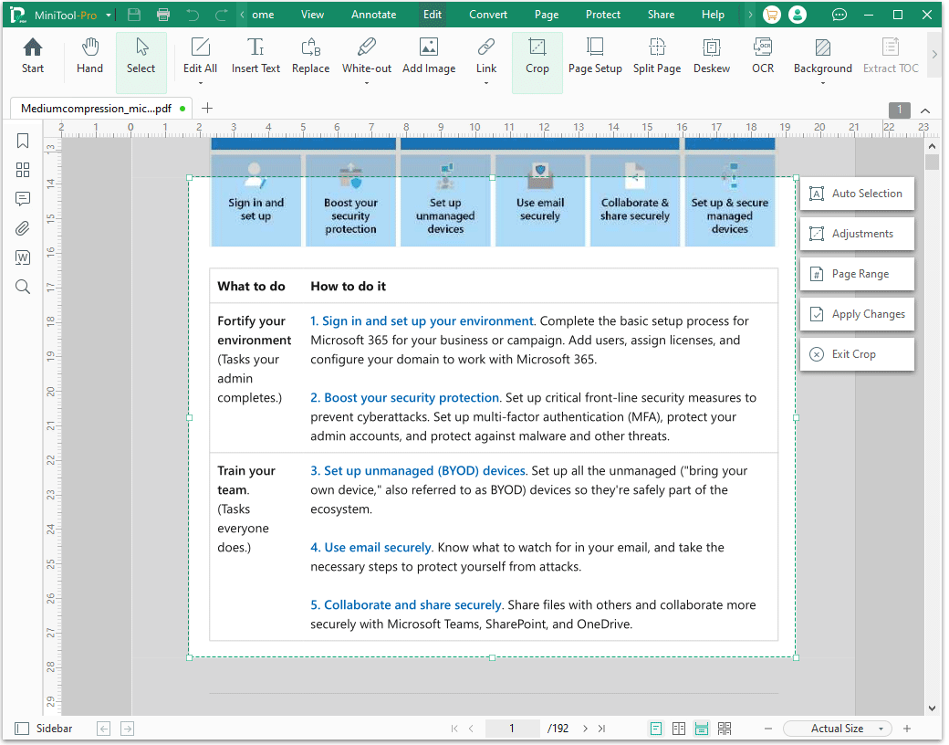Open the Protect menu

click(x=602, y=15)
